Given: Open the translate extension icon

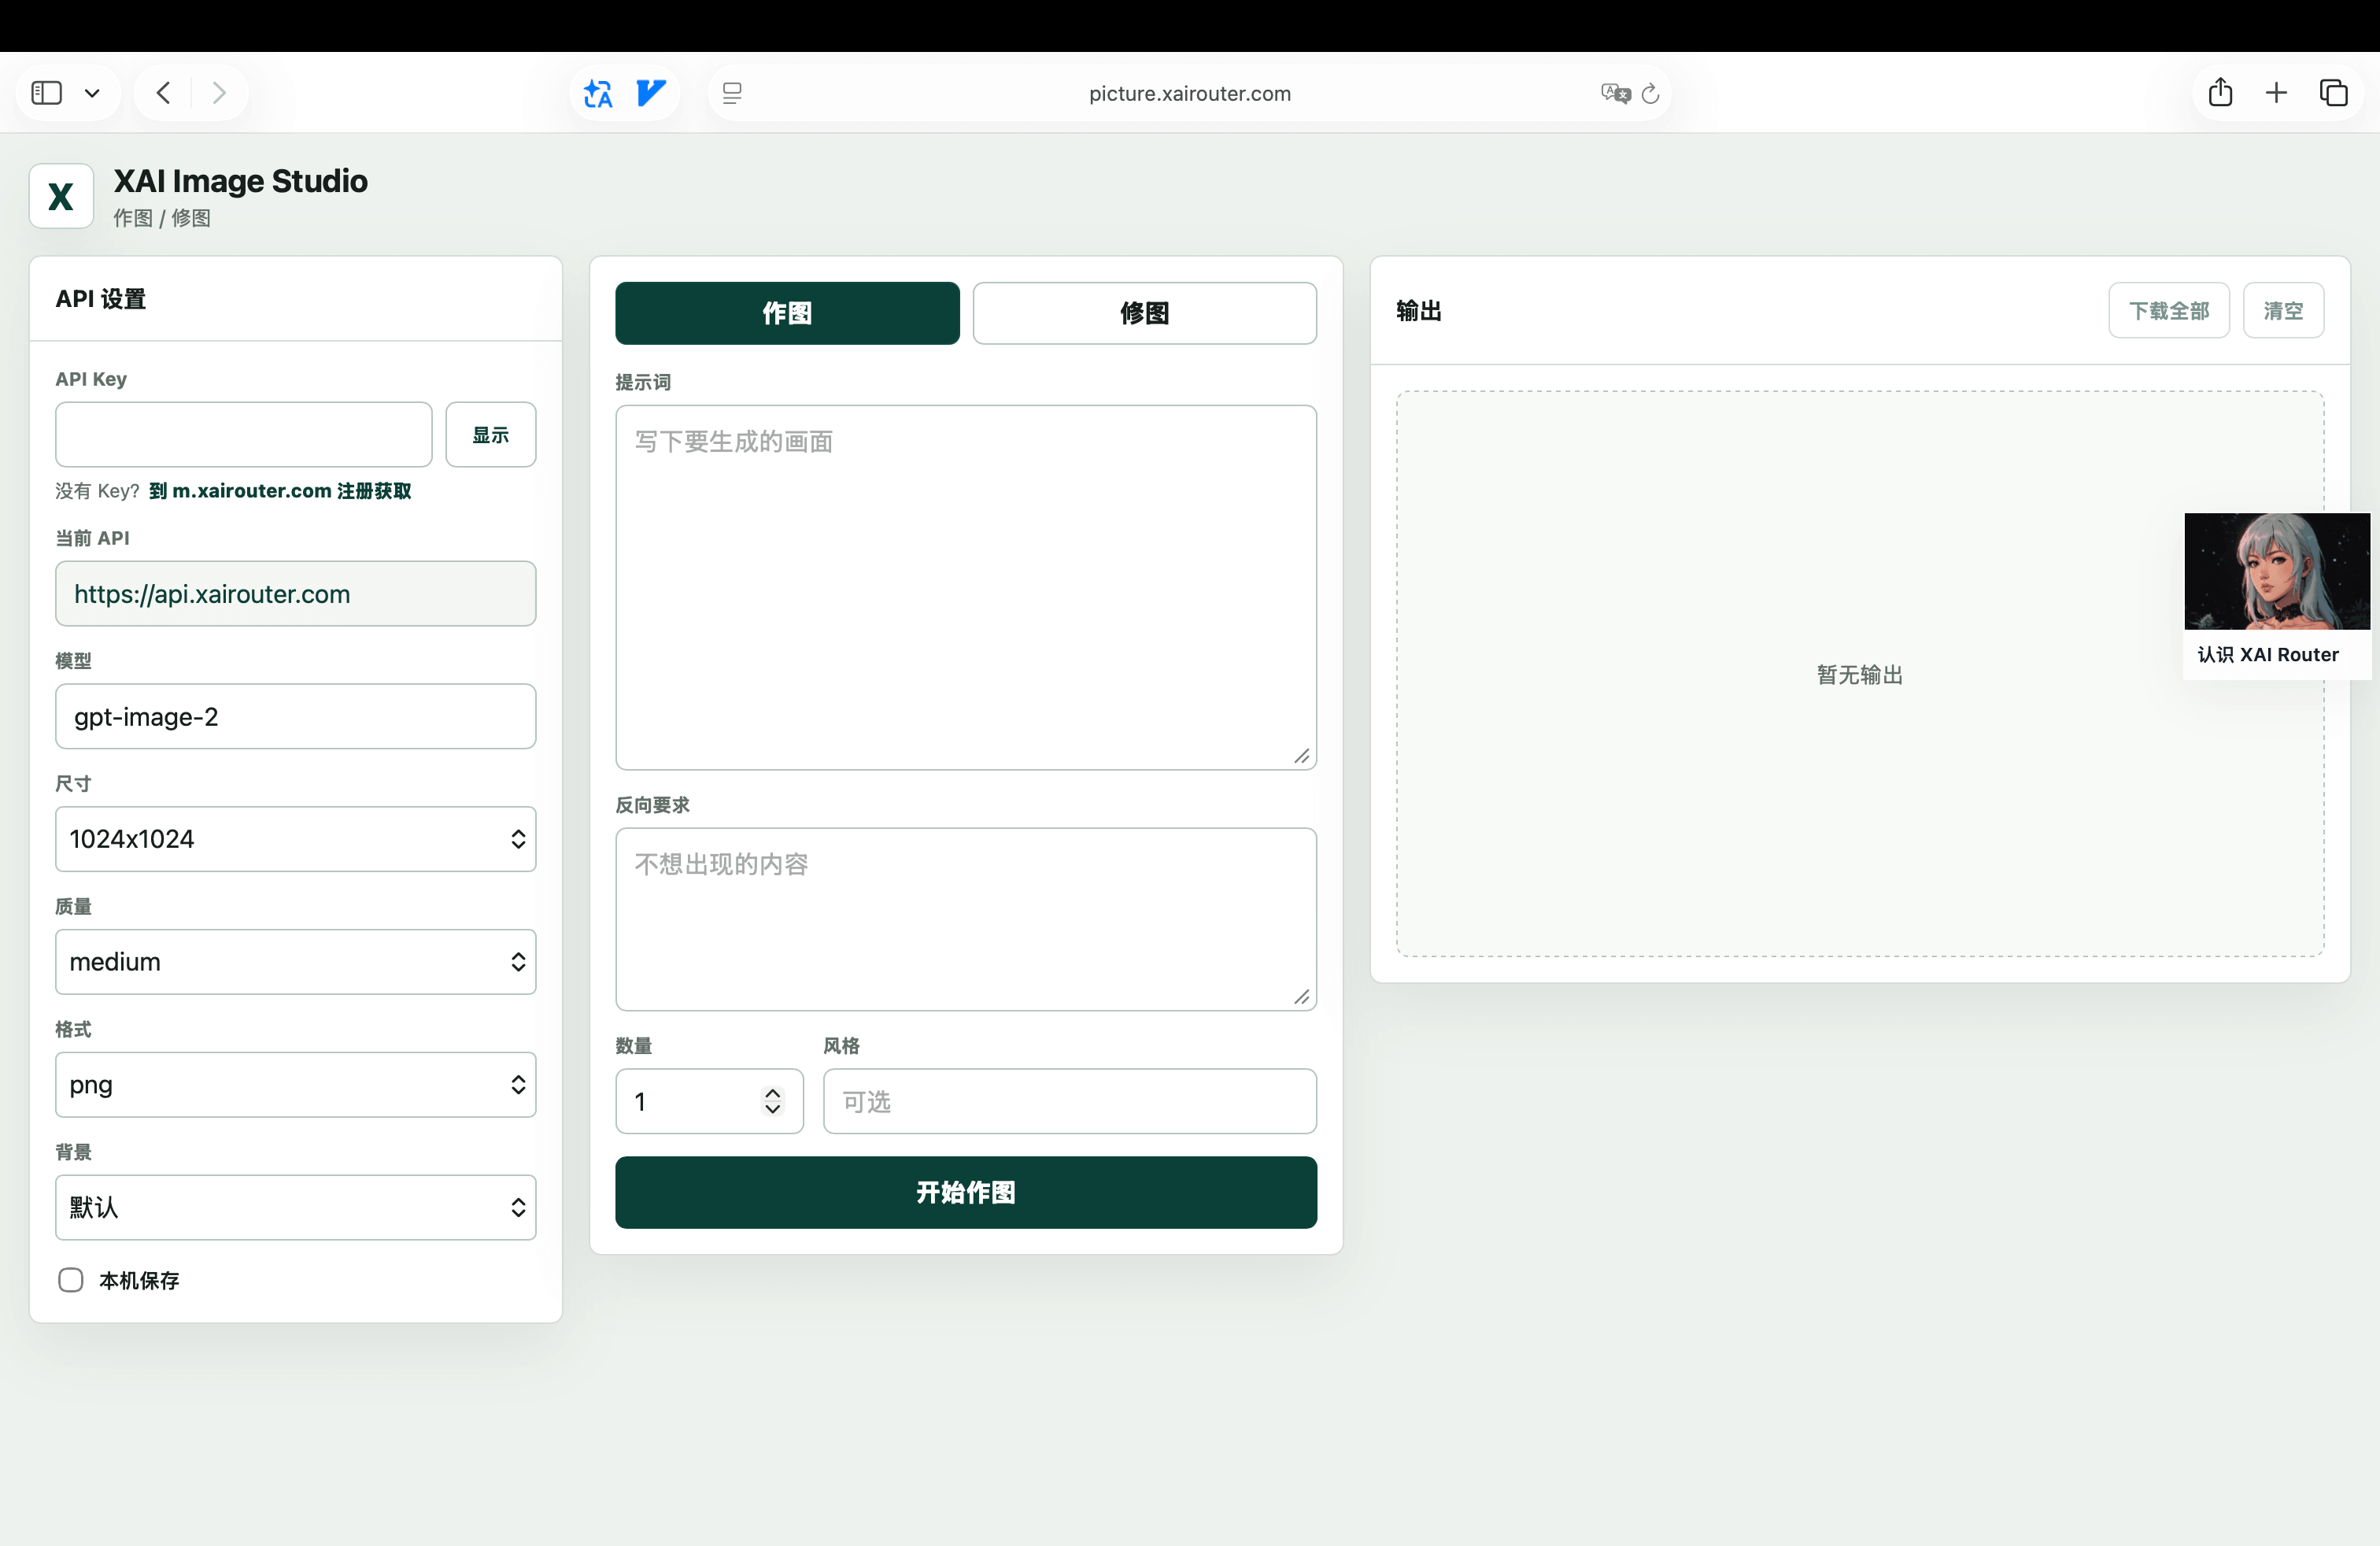Looking at the screenshot, I should pyautogui.click(x=598, y=93).
